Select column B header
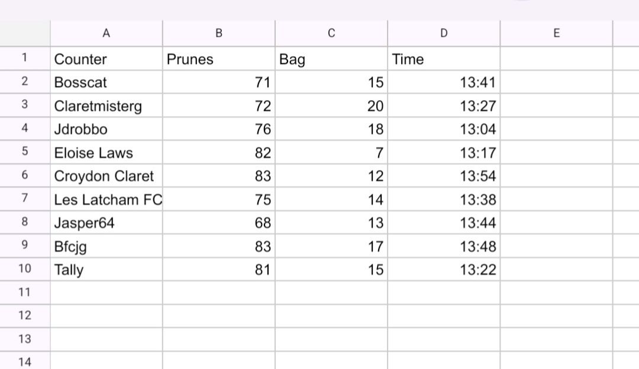Image resolution: width=639 pixels, height=369 pixels. [x=218, y=34]
